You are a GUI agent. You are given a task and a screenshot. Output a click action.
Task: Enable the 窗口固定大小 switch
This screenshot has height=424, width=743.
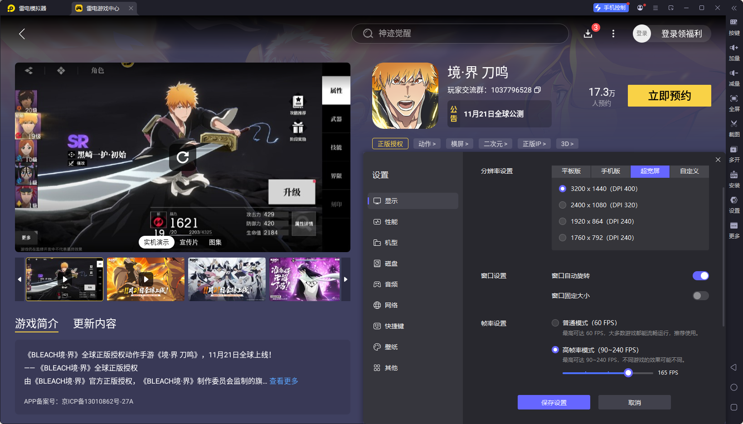pos(700,296)
